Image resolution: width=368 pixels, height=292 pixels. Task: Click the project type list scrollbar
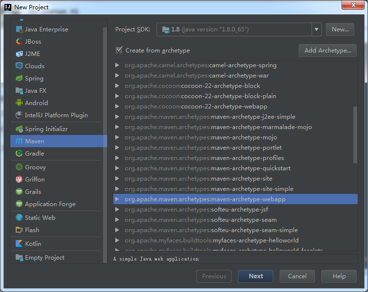pos(105,145)
